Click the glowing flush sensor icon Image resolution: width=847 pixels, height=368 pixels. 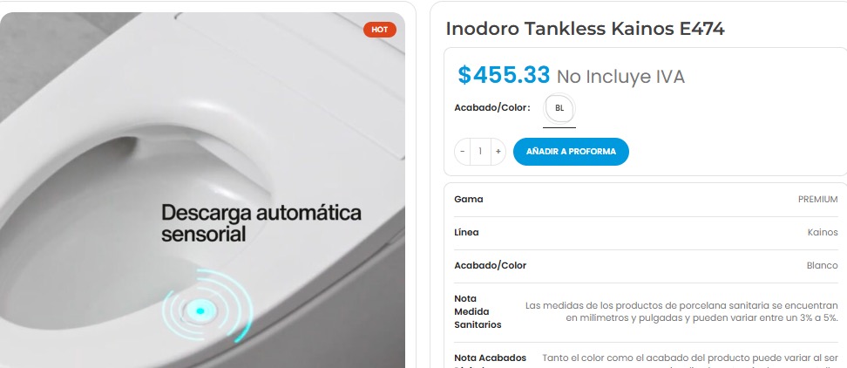click(x=200, y=310)
